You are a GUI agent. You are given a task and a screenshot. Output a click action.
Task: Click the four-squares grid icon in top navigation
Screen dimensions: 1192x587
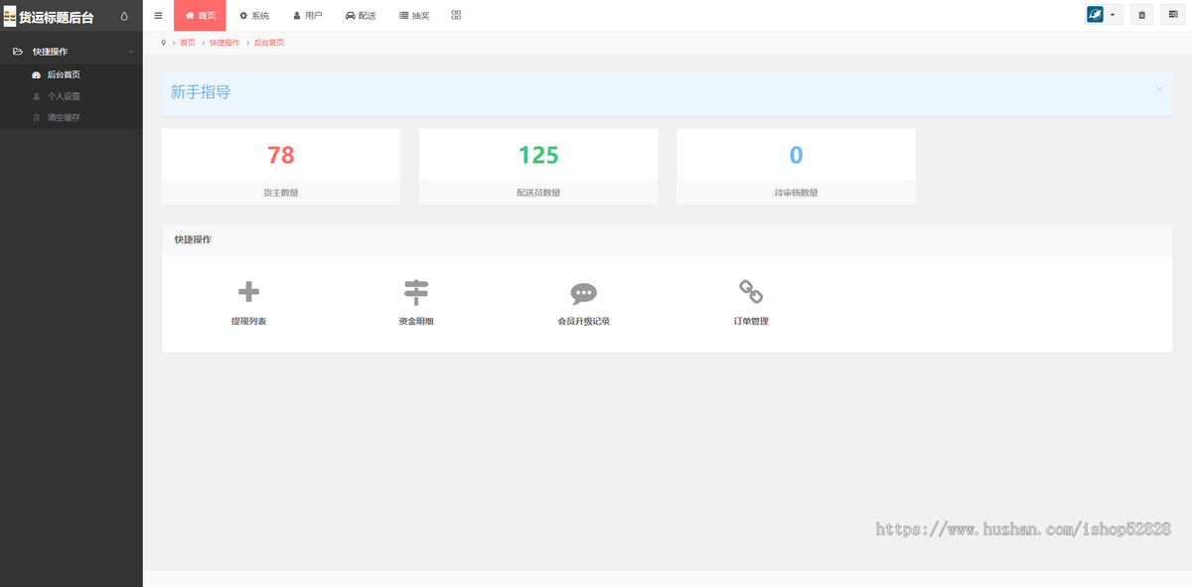pyautogui.click(x=456, y=15)
